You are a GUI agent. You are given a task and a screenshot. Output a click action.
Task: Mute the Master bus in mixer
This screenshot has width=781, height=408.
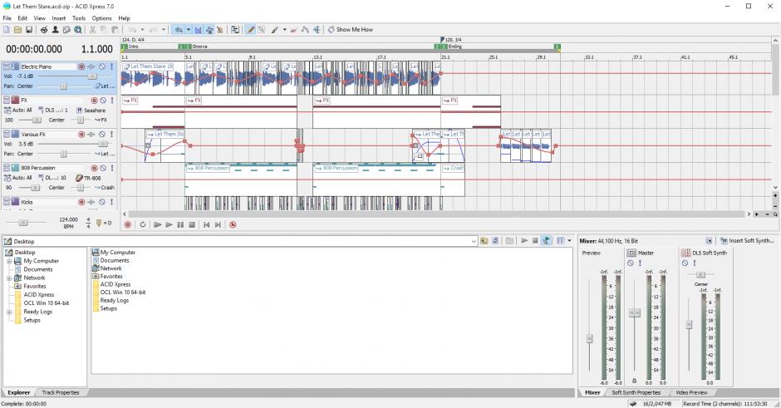[x=631, y=263]
